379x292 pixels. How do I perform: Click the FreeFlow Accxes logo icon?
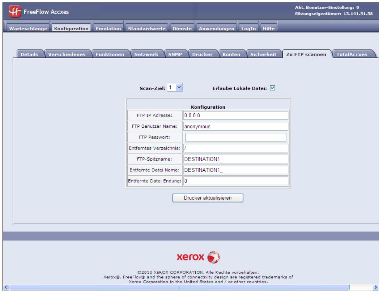coord(15,11)
